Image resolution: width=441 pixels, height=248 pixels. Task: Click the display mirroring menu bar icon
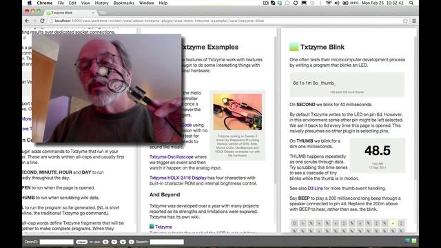304,3
